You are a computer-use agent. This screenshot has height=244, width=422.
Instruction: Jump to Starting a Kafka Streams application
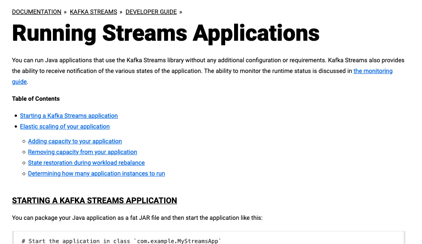pos(69,116)
